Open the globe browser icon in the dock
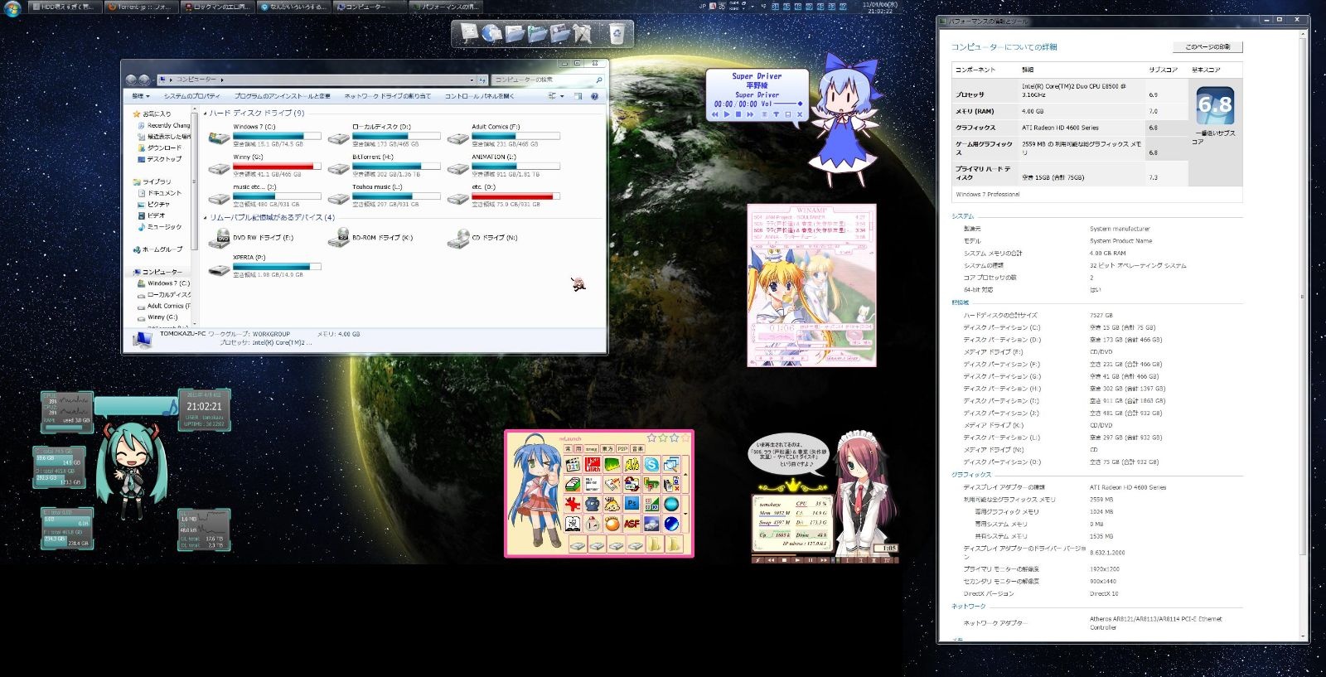Viewport: 1326px width, 677px height. (492, 33)
